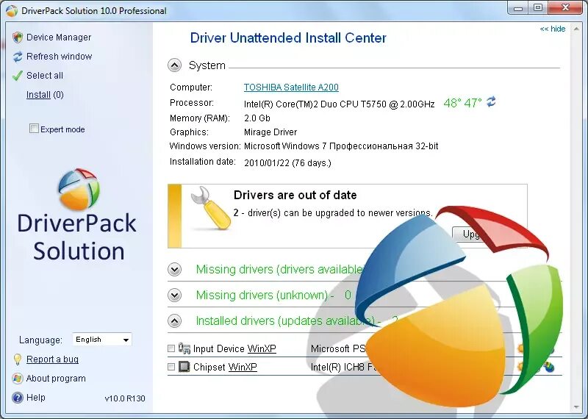The width and height of the screenshot is (588, 419).
Task: Open Help from the sidebar
Action: coord(35,397)
